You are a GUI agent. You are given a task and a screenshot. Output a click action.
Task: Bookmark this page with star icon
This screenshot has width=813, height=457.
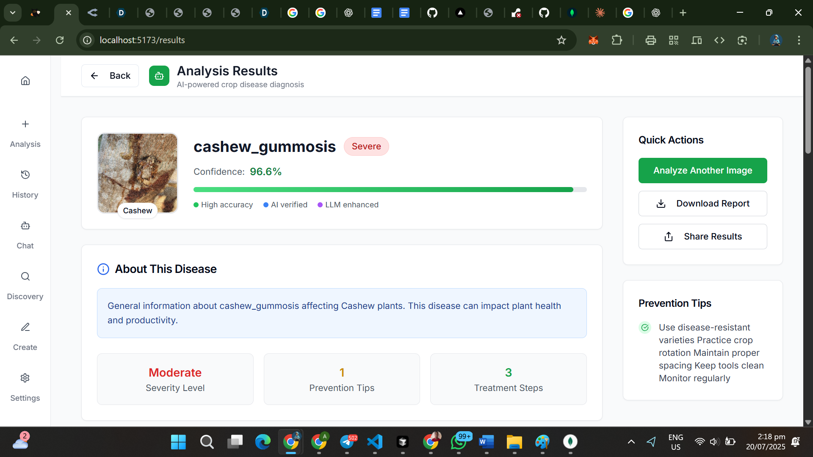click(x=561, y=40)
